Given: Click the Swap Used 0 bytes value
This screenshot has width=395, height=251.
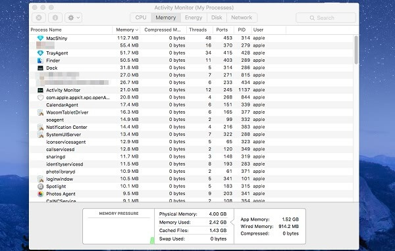Looking at the screenshot, I should [x=219, y=239].
